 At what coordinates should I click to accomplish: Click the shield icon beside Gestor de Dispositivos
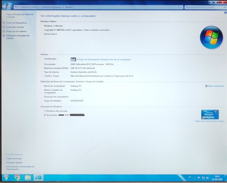4,23
